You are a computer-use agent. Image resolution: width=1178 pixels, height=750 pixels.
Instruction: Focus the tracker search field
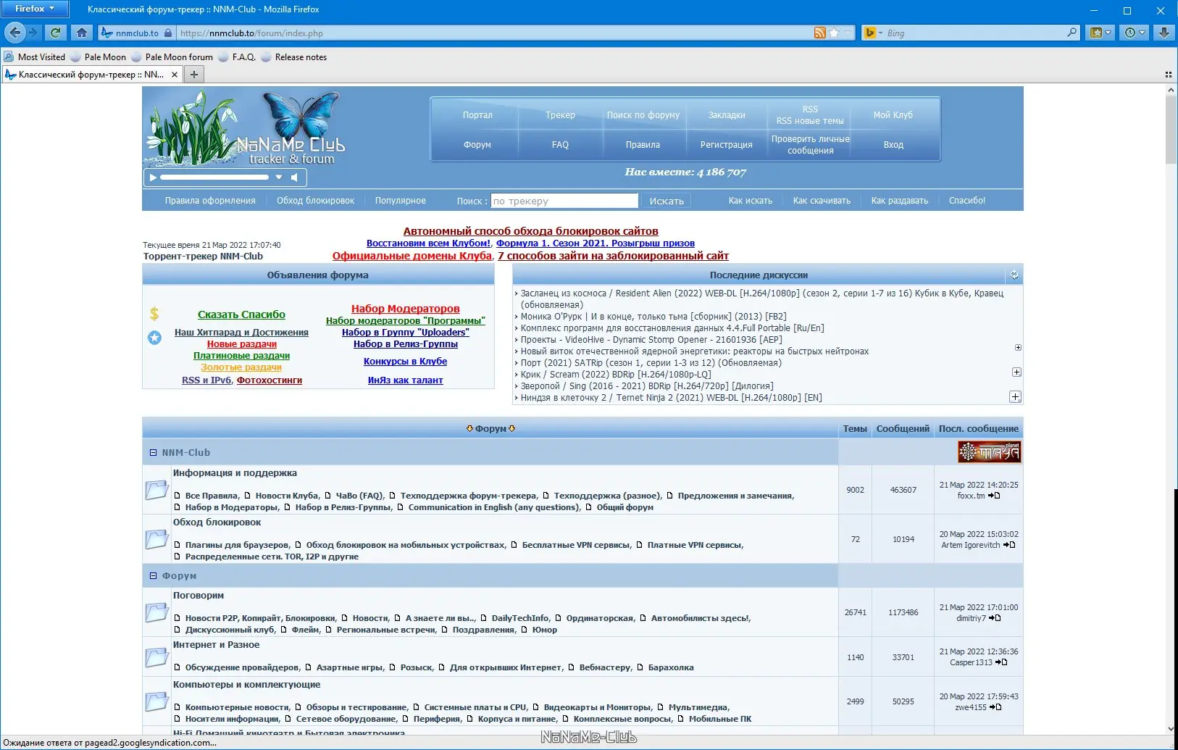tap(564, 201)
